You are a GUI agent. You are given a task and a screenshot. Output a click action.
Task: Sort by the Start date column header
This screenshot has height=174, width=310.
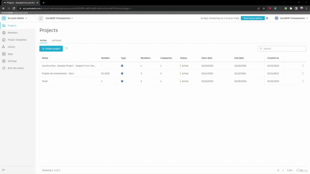(x=207, y=58)
